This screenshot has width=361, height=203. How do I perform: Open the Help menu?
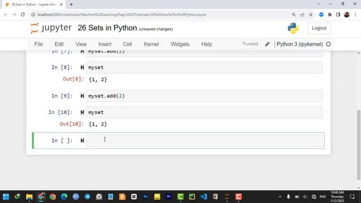click(x=206, y=44)
